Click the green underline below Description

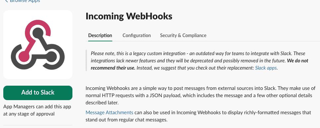100,41
